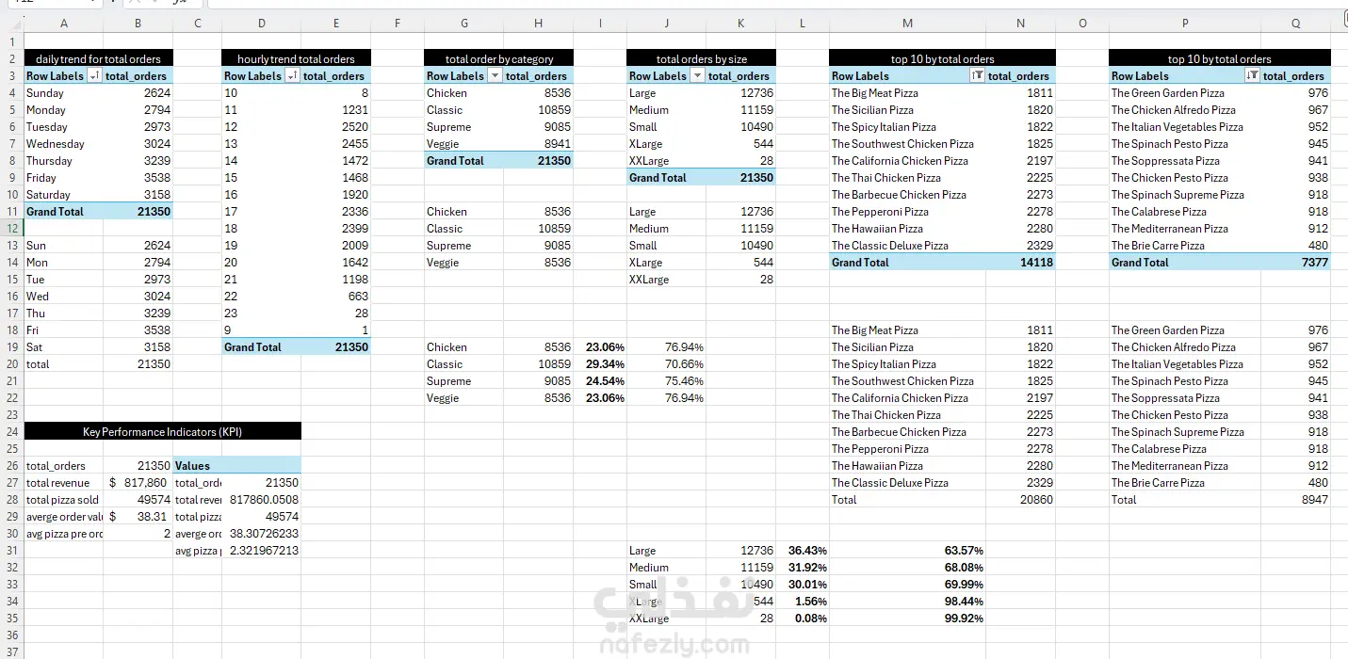Open the daily trend Row Labels sort filter
Viewport: 1348px width, 659px height.
click(x=94, y=76)
